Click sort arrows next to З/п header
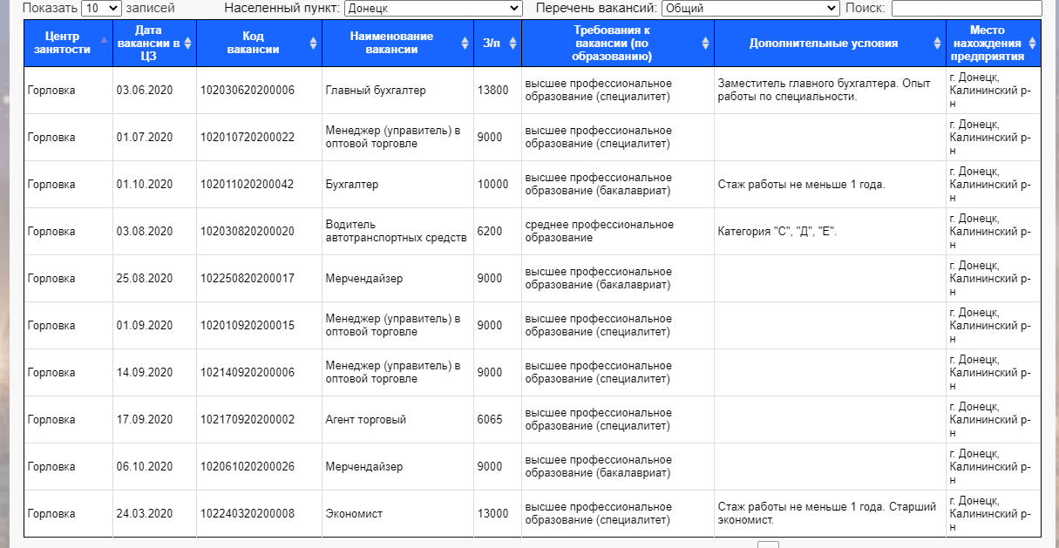Screen dimensions: 1059x548 pyautogui.click(x=513, y=43)
